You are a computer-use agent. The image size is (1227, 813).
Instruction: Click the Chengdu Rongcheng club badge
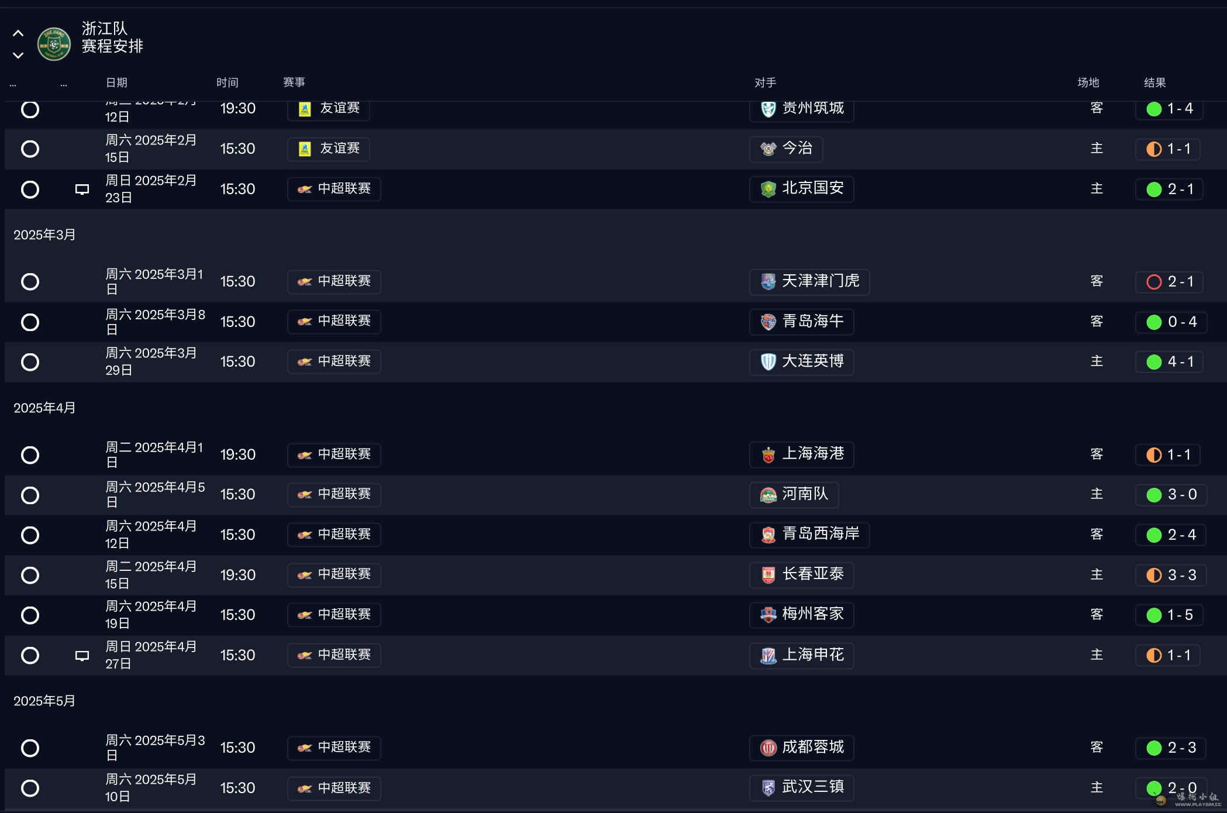(768, 748)
